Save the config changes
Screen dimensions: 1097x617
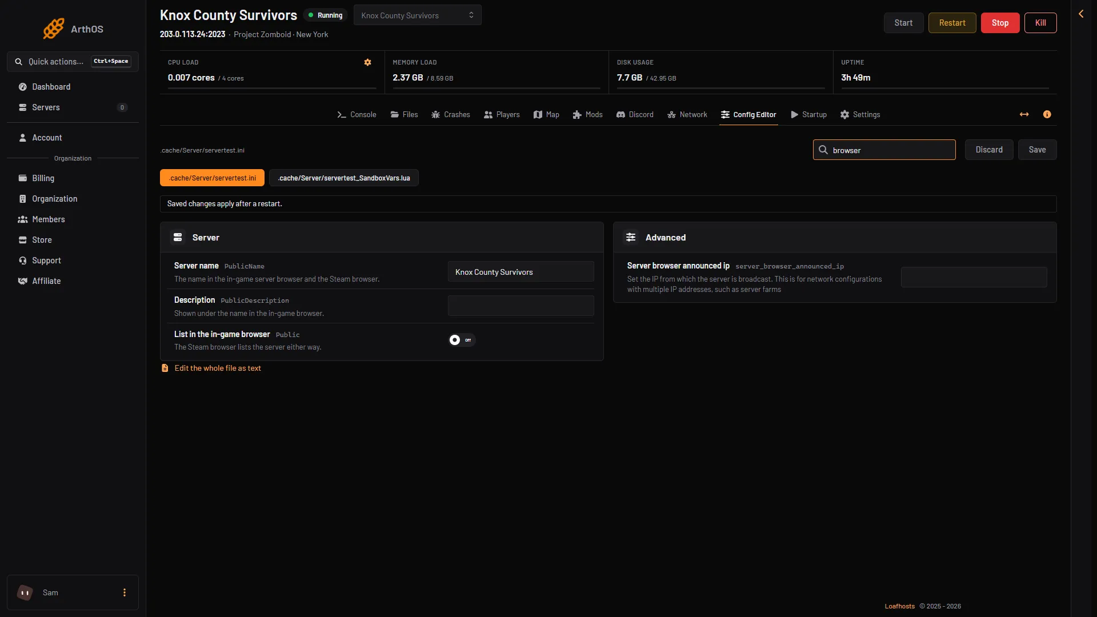tap(1037, 150)
